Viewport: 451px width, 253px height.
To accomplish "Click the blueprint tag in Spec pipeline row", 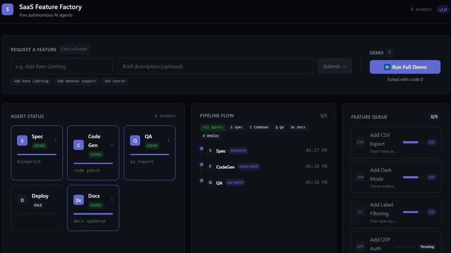I will (x=239, y=151).
